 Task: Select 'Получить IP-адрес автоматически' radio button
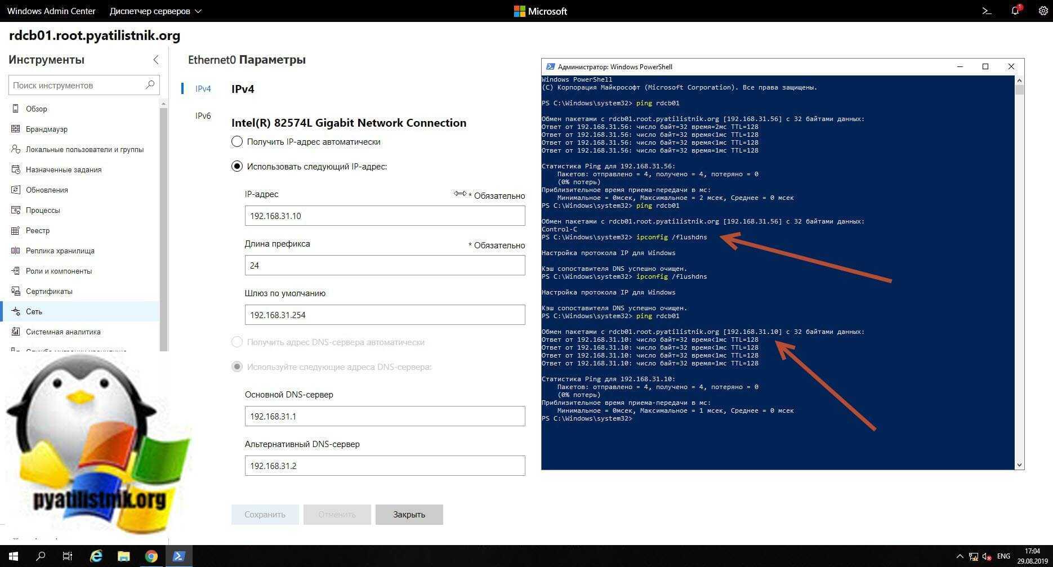pos(237,142)
